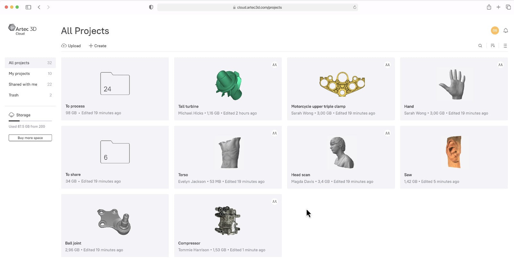This screenshot has height=267, width=514.
Task: Toggle the Safari sidebar panel
Action: point(28,7)
